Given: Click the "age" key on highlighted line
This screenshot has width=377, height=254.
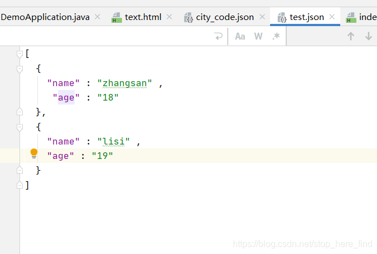Looking at the screenshot, I should point(61,156).
